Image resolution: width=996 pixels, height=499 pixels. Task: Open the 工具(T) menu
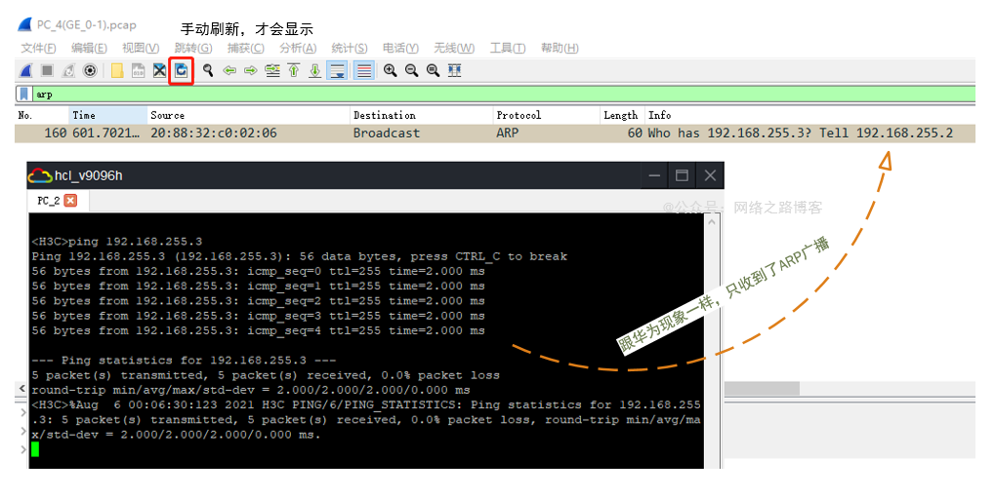point(508,48)
